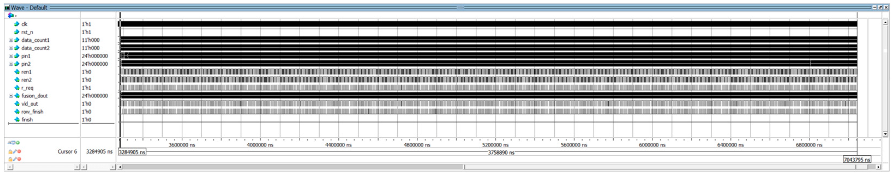Select fusion_dout value 24'h000000
Image resolution: width=895 pixels, height=177 pixels.
[x=95, y=96]
